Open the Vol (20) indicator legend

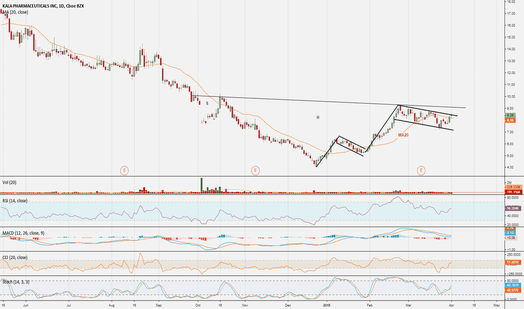click(x=10, y=183)
